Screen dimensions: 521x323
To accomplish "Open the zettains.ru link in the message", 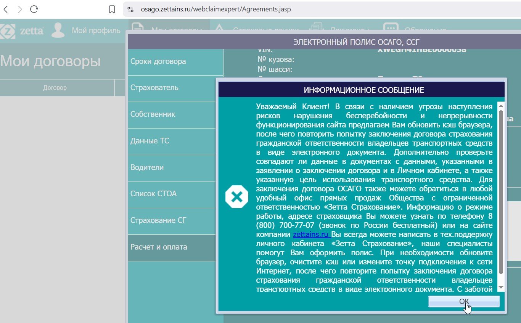I will (x=311, y=234).
